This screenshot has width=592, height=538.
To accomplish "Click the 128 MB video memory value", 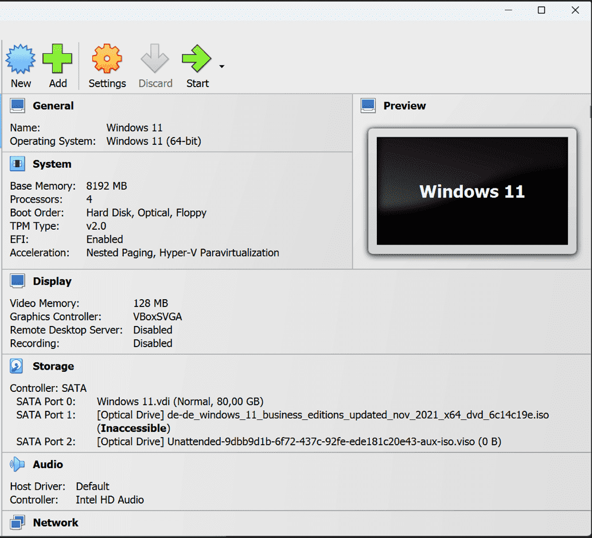I will pos(151,303).
